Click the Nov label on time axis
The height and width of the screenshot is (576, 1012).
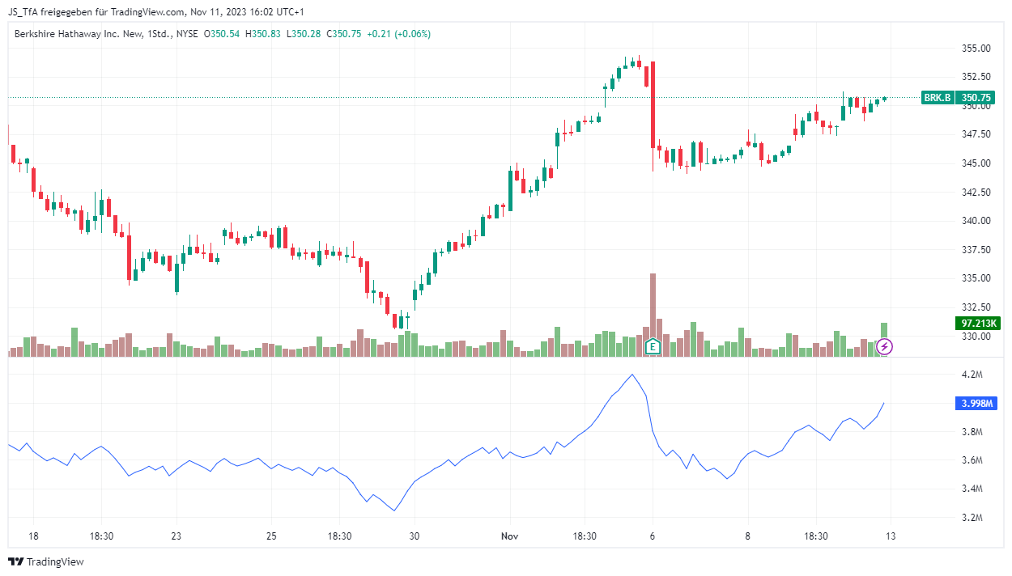click(x=510, y=536)
